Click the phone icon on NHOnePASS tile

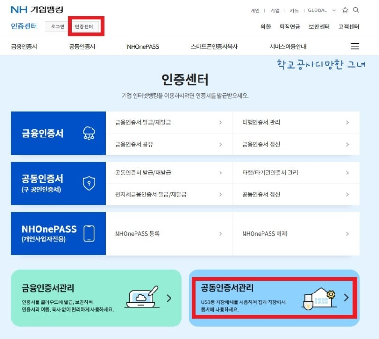click(x=89, y=233)
